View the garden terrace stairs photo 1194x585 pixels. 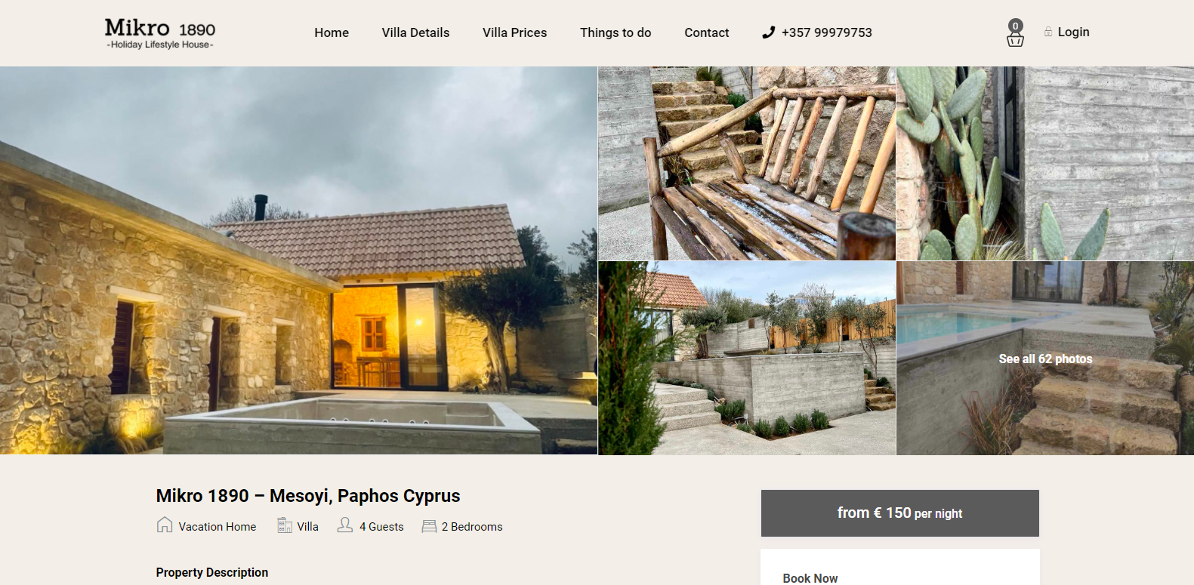click(747, 359)
